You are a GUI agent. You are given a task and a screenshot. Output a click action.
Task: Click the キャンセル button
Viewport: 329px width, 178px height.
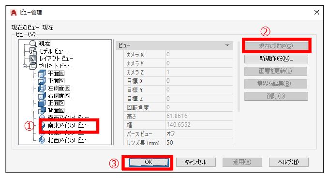tap(195, 162)
